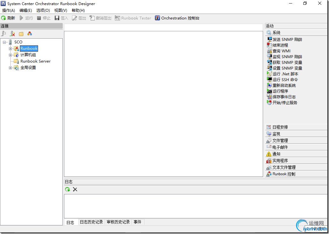Image resolution: width=329 pixels, height=234 pixels.
Task: Click the 刷新 refresh toolbar icon
Action: click(4, 18)
